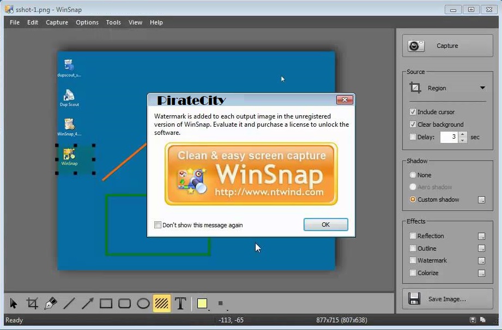Open Reflection effect settings button
502x330 pixels.
point(481,236)
